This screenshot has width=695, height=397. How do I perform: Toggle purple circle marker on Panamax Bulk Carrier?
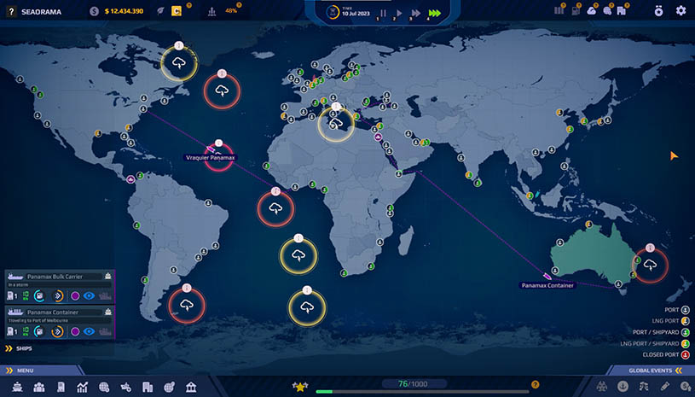click(74, 295)
